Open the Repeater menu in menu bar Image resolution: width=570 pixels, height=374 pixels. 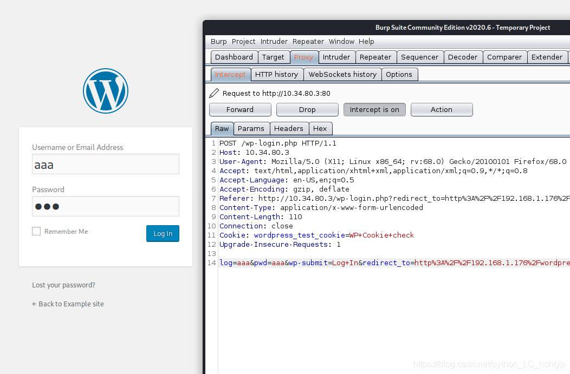(x=308, y=41)
